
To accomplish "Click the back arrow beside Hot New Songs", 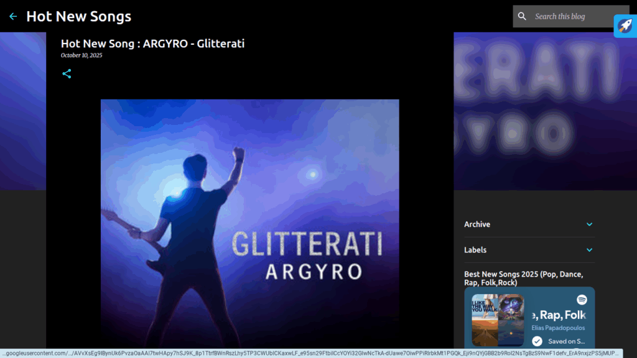I will [x=13, y=17].
